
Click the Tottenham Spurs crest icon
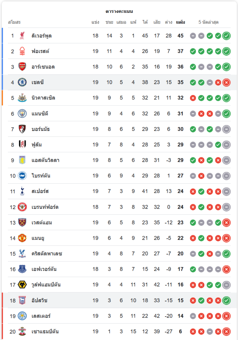(22, 191)
